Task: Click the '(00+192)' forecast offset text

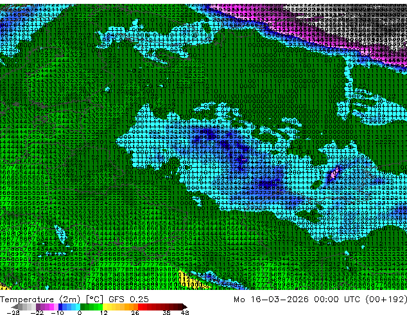Action: pos(386,300)
